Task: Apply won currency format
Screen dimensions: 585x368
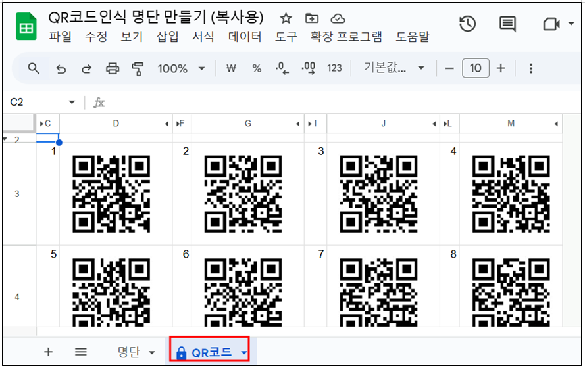Action: (x=231, y=68)
